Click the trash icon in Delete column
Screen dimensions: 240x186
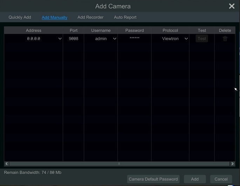click(x=225, y=39)
